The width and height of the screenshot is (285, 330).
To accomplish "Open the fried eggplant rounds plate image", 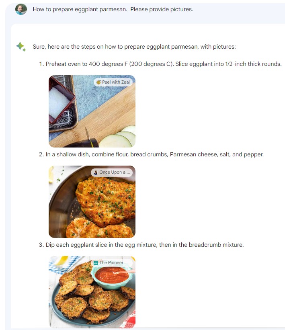I will (x=92, y=292).
